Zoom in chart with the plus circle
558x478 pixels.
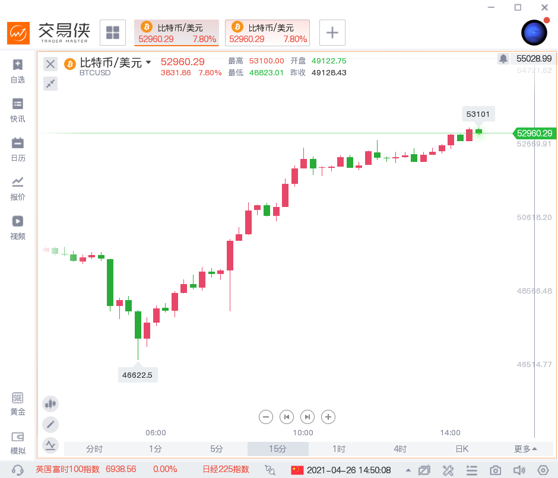point(328,417)
